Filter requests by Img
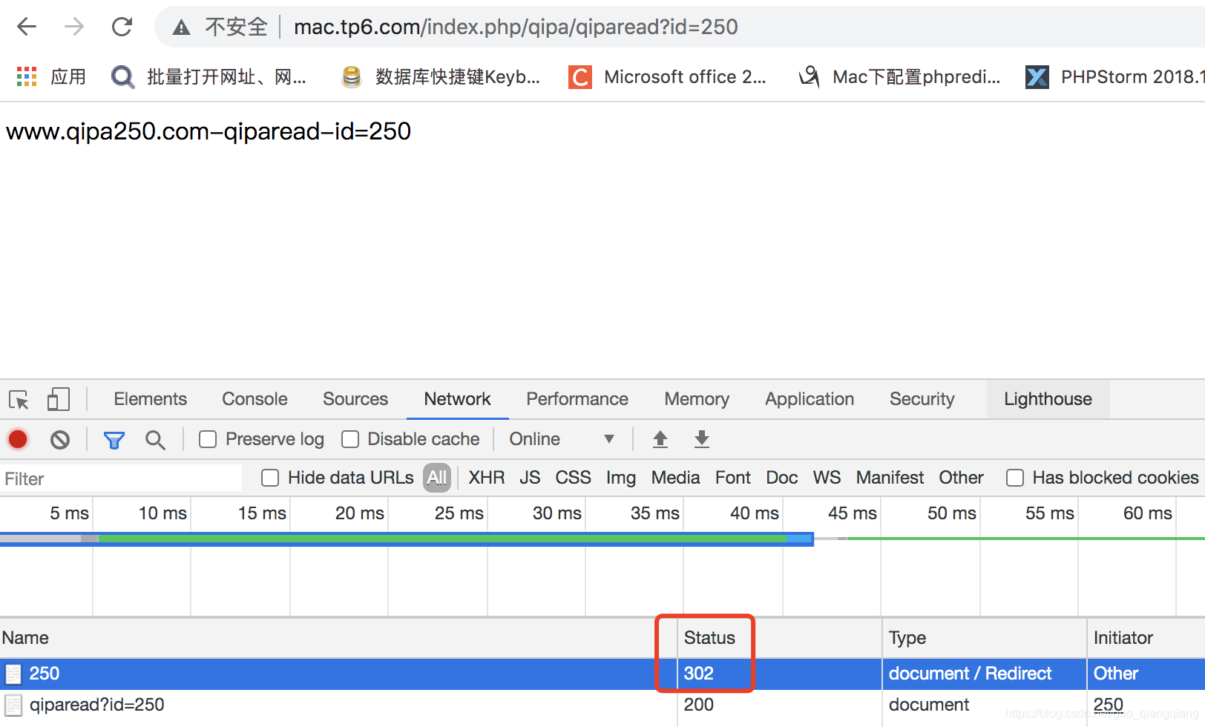This screenshot has height=727, width=1205. coord(620,478)
